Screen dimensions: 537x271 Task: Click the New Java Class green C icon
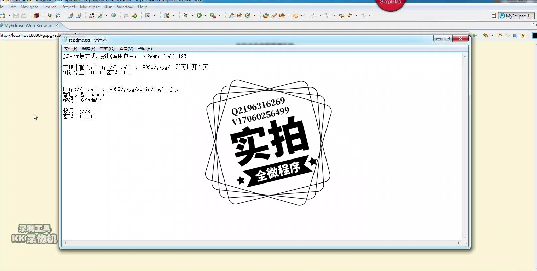pyautogui.click(x=247, y=15)
